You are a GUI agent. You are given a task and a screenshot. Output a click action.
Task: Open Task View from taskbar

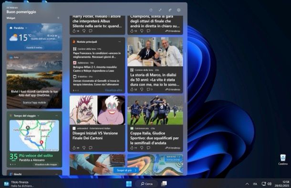[164, 184]
